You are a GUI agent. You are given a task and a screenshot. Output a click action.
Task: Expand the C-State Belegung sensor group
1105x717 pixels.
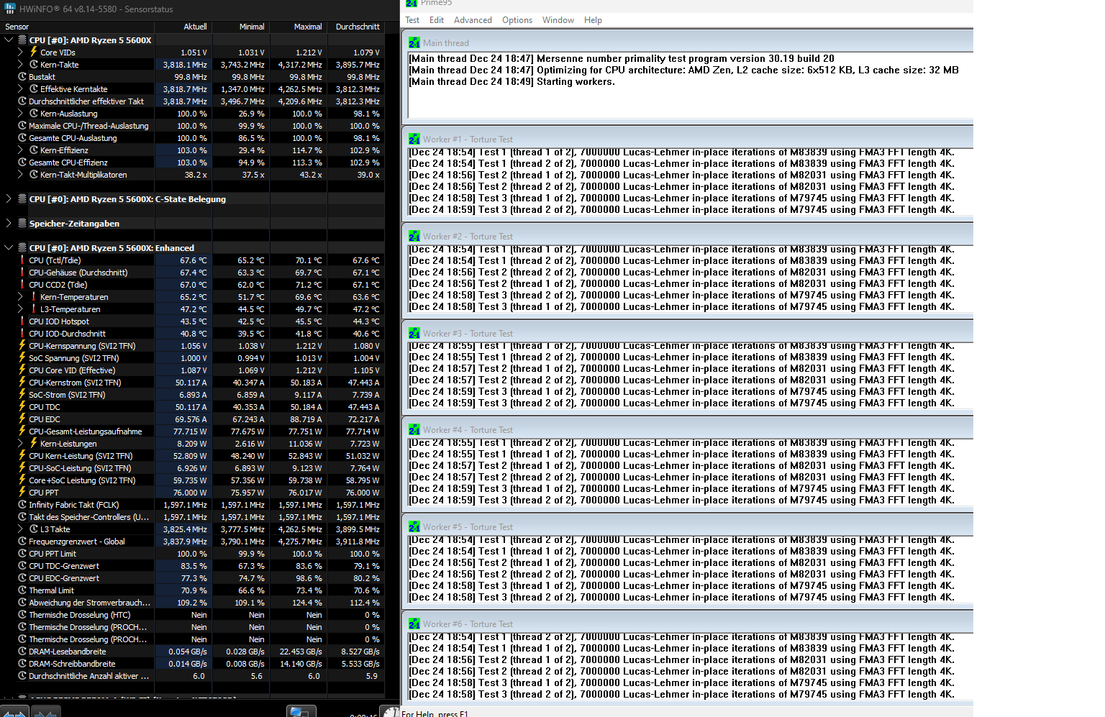tap(9, 199)
